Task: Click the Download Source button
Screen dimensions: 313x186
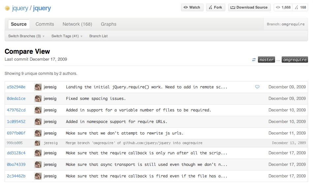Action: (249, 7)
